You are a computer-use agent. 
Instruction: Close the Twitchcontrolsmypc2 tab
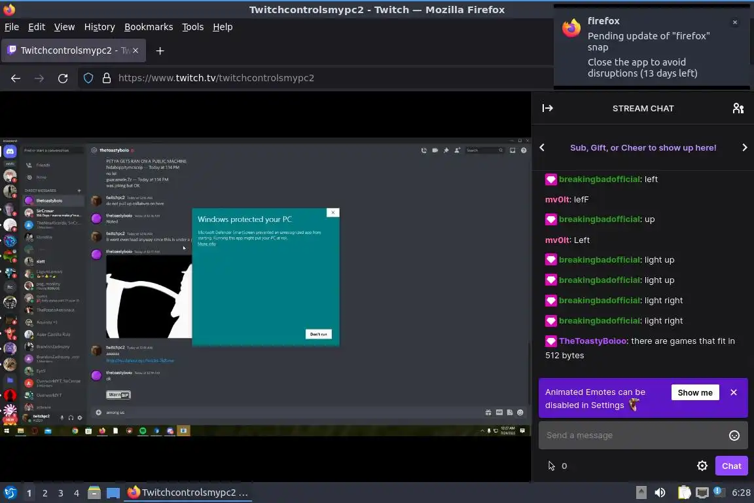[135, 50]
